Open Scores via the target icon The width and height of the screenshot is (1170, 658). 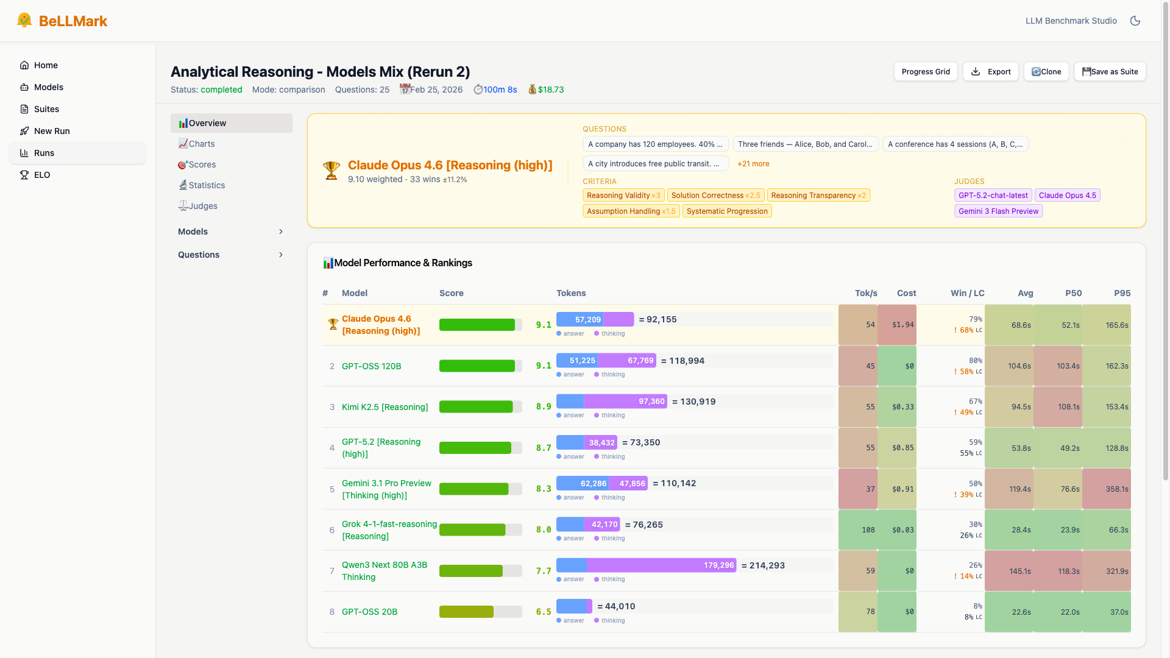click(x=182, y=164)
